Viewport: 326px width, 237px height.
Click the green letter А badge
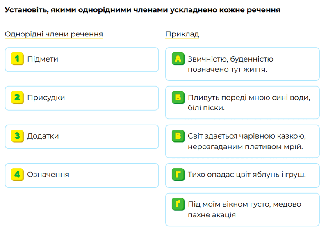178,59
